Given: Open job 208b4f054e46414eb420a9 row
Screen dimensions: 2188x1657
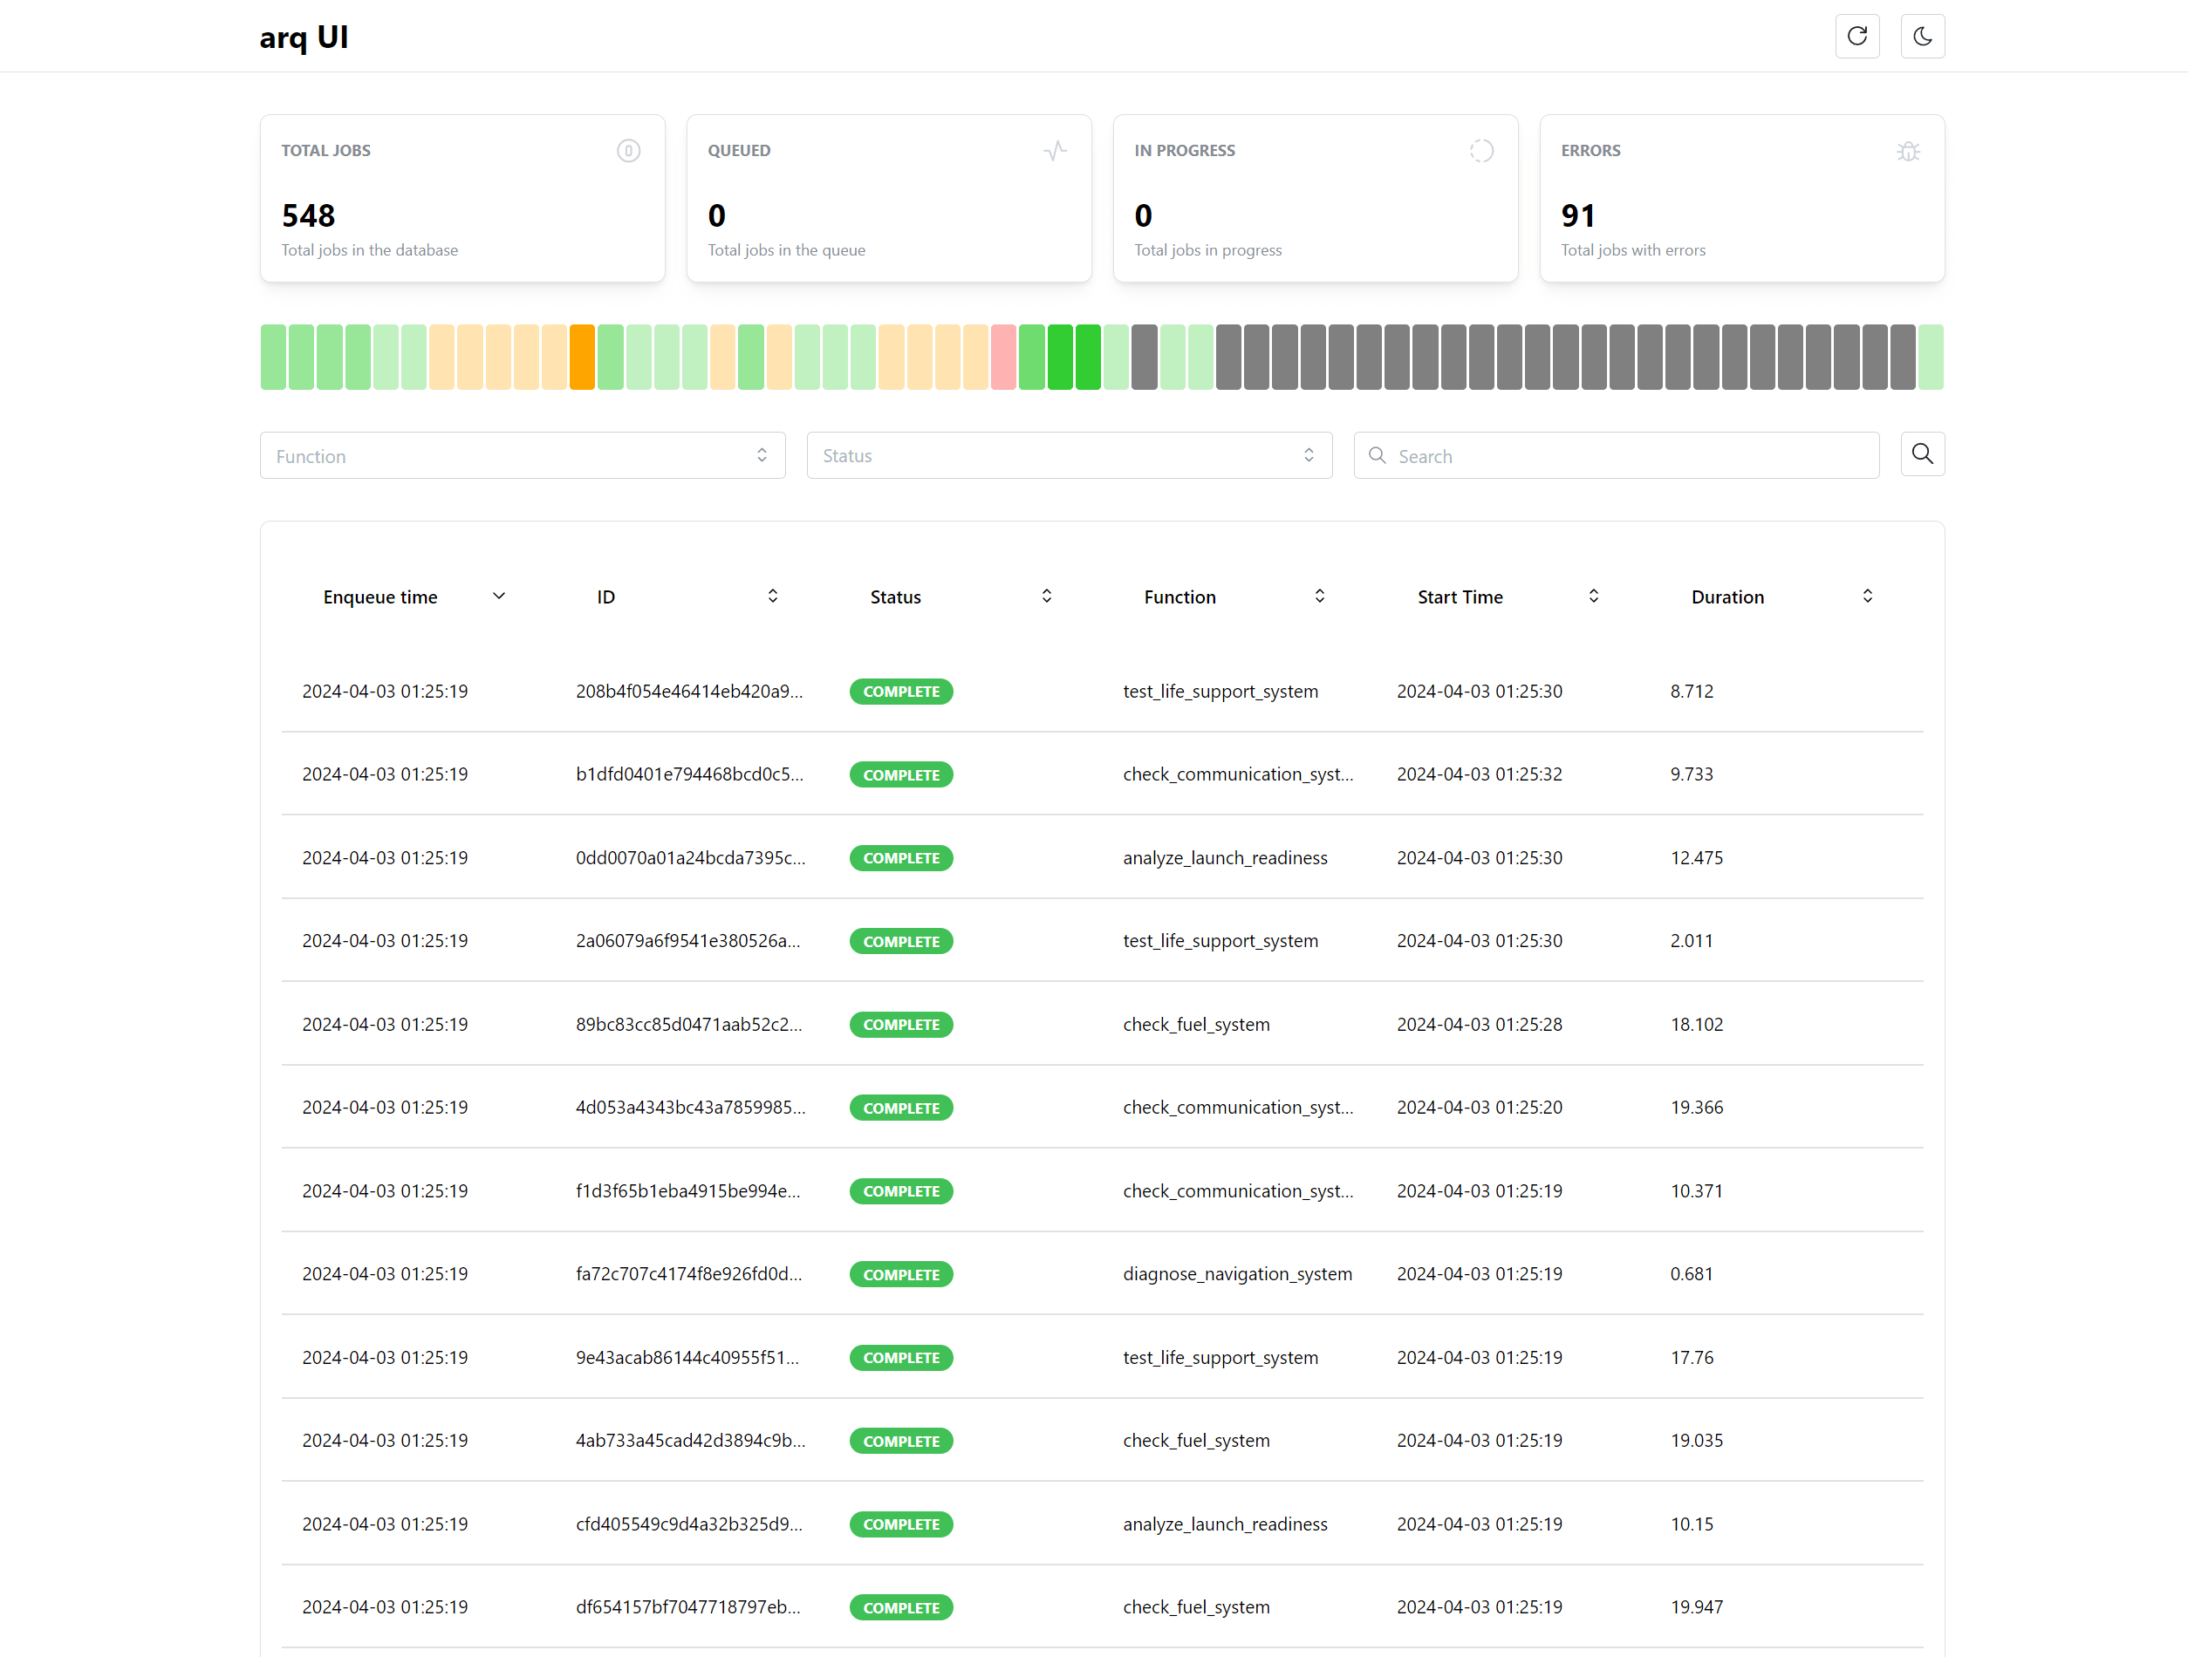Looking at the screenshot, I should point(688,691).
